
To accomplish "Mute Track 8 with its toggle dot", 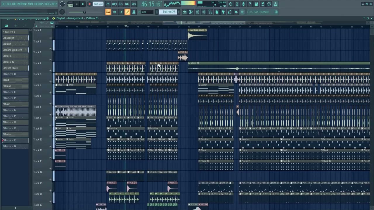I will [x=50, y=114].
